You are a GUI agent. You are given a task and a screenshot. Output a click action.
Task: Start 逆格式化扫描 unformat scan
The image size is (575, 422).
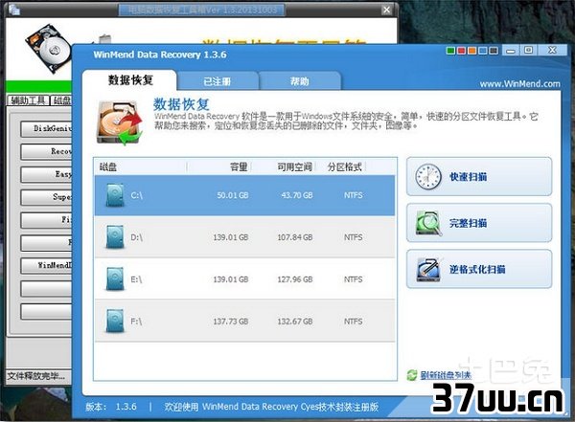(x=479, y=269)
